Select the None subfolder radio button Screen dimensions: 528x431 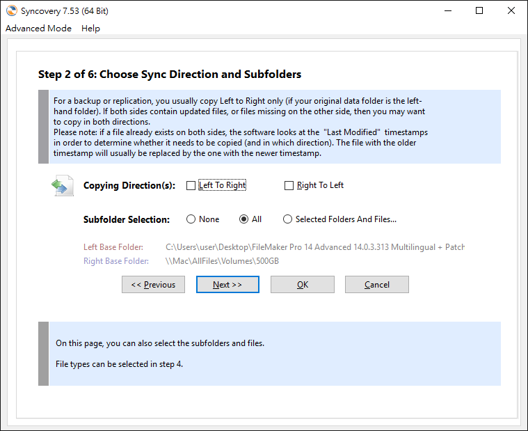point(191,219)
